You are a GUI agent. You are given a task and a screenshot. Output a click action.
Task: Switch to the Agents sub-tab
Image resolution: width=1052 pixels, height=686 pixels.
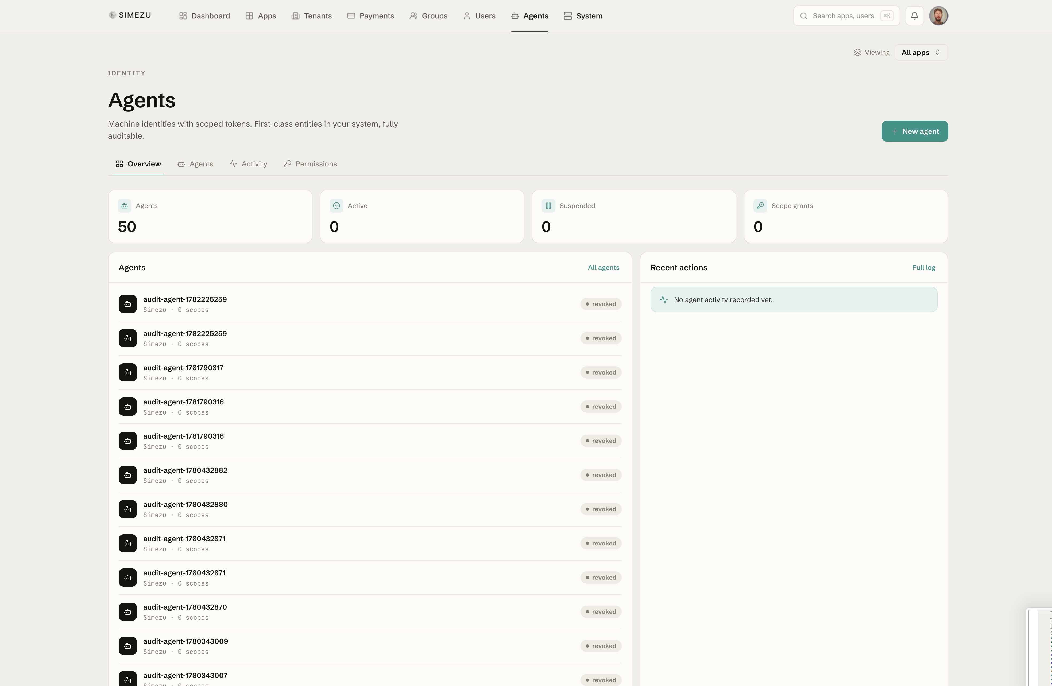(x=195, y=164)
